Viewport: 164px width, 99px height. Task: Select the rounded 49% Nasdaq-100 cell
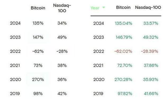(x=62, y=37)
